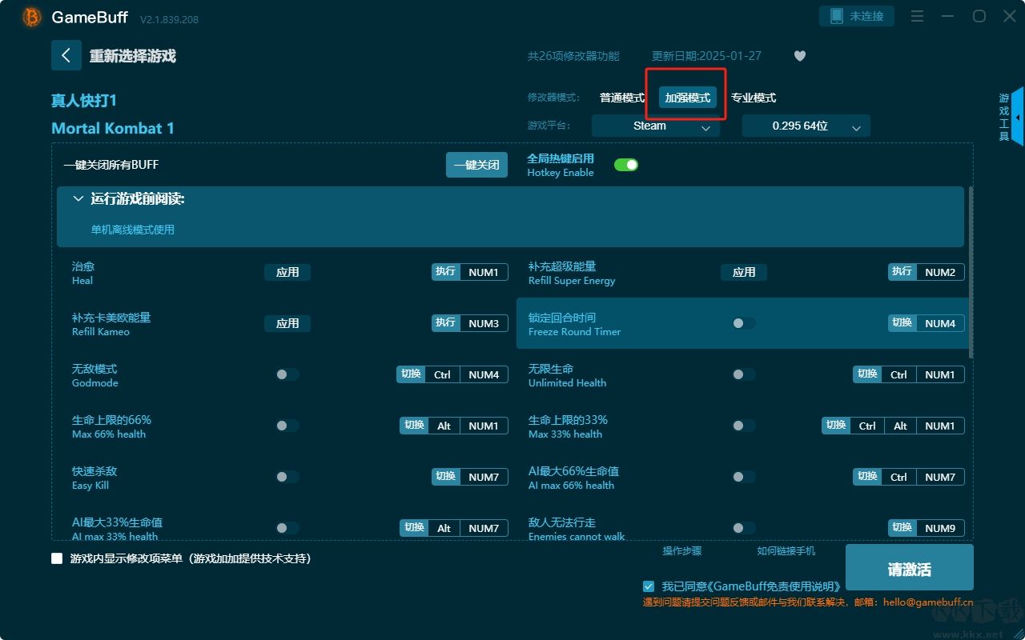Expand the game tools side panel arrow
The image size is (1025, 640).
pyautogui.click(x=1017, y=117)
